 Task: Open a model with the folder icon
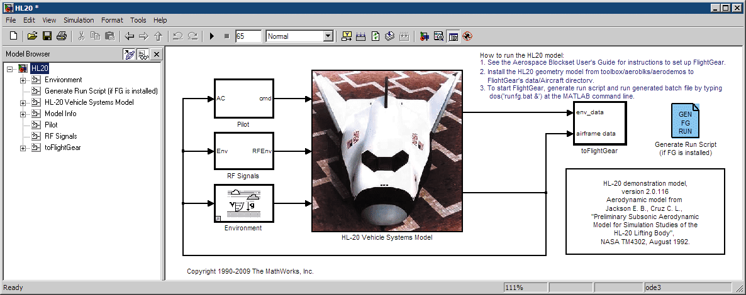tap(32, 36)
